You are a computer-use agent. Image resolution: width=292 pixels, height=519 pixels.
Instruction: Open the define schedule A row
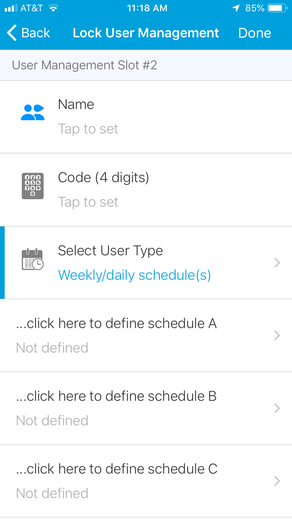[x=116, y=324]
